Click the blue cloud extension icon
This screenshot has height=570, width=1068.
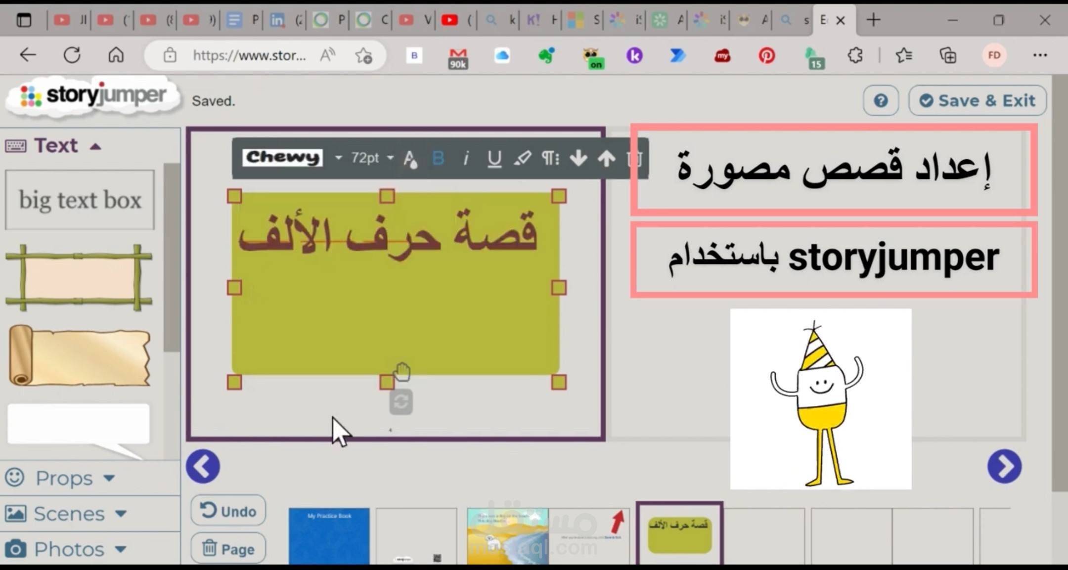click(x=502, y=55)
